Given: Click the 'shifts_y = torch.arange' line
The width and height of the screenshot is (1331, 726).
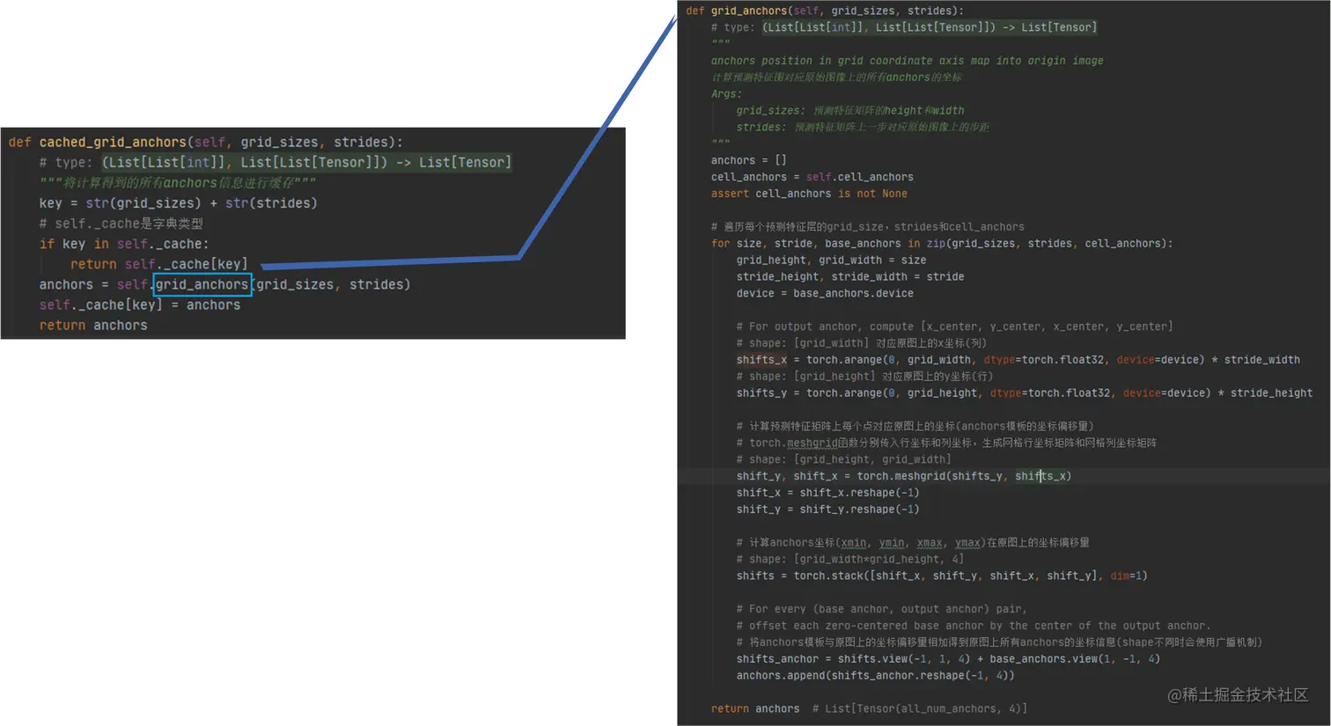Looking at the screenshot, I should [1025, 393].
